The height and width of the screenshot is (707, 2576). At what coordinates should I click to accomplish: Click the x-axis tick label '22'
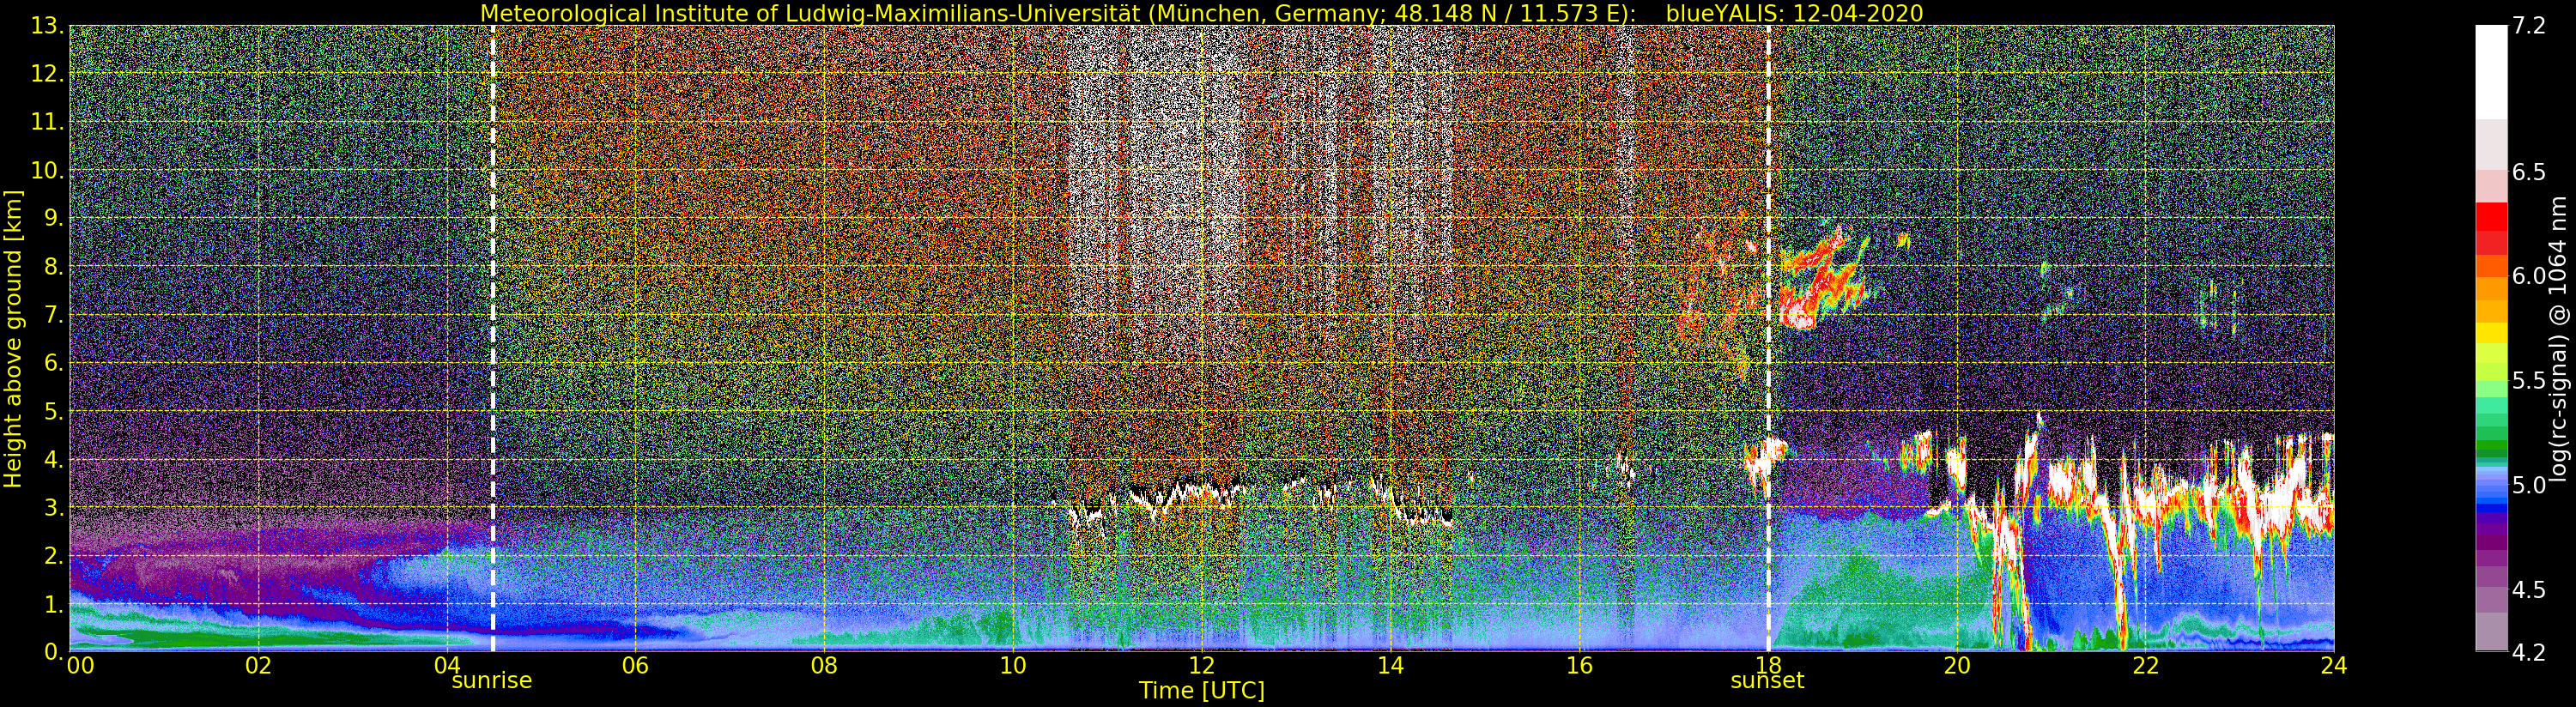(x=2145, y=665)
